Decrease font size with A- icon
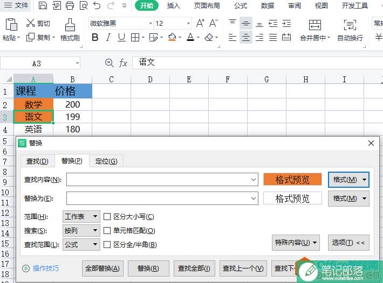The image size is (383, 283). [214, 23]
